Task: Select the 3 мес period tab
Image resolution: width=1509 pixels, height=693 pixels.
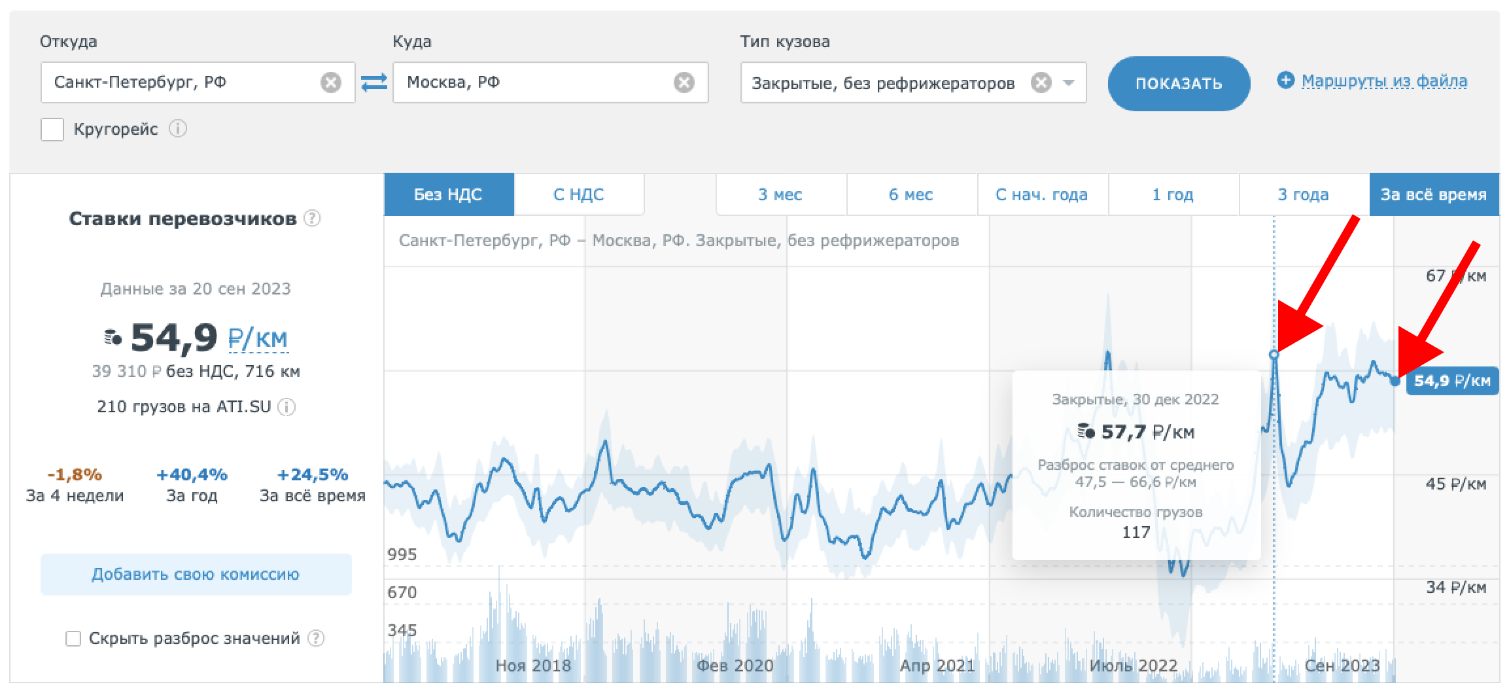Action: 781,194
